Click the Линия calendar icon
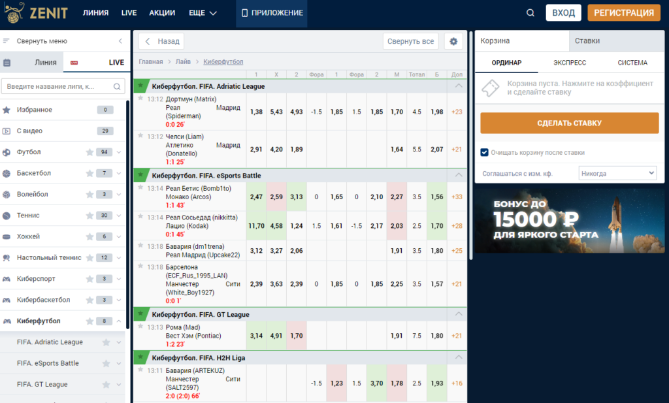The width and height of the screenshot is (669, 403). tap(7, 63)
